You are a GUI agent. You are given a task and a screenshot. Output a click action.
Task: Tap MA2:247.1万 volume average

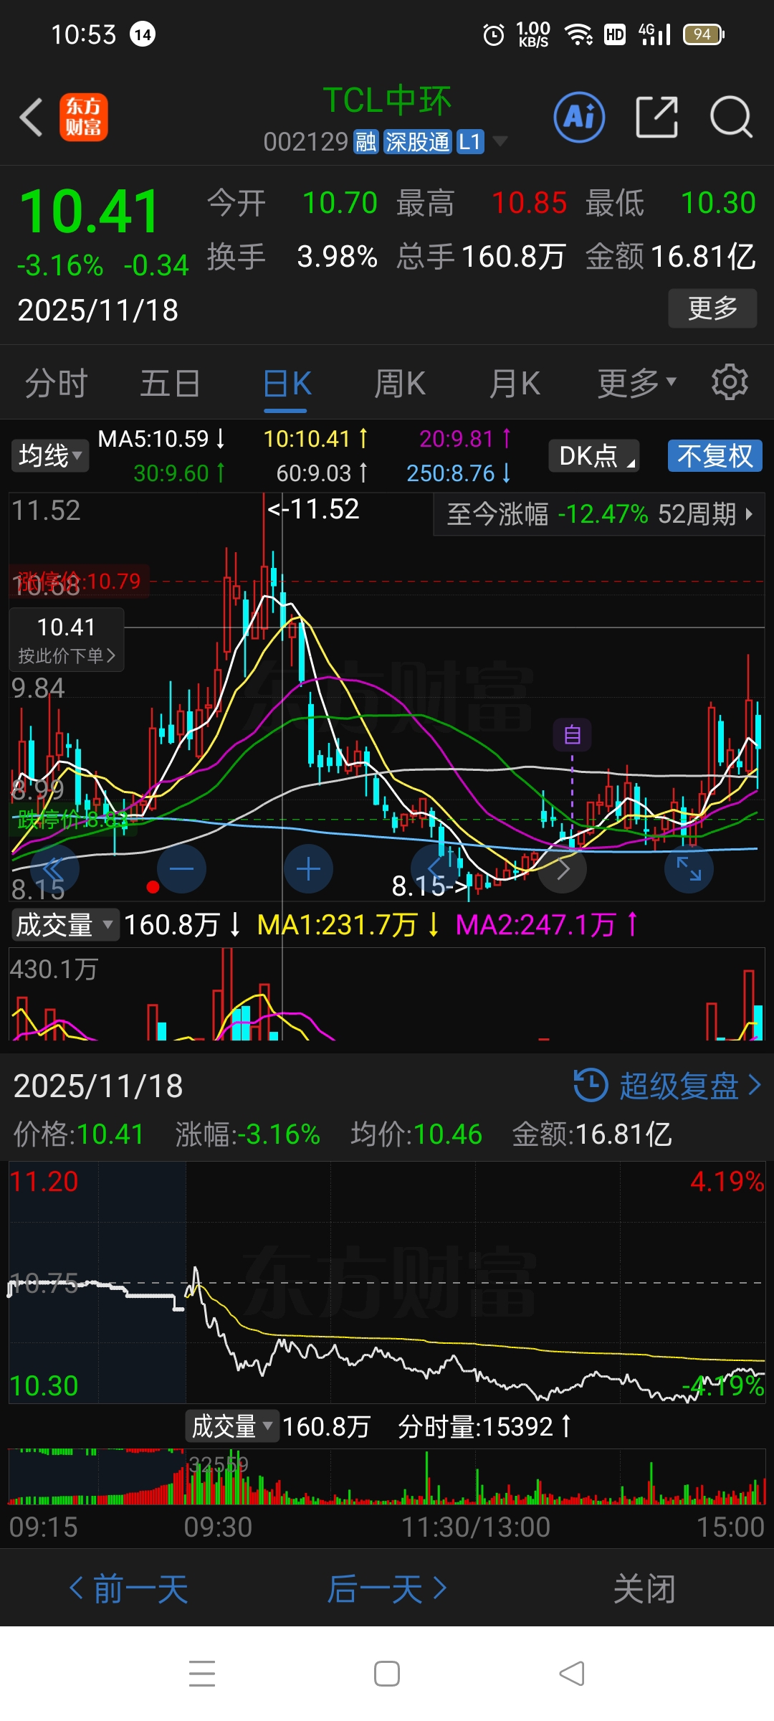coord(546,925)
